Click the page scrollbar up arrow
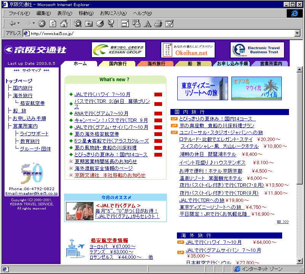Viewport: 305px width, 274px height. coord(300,69)
